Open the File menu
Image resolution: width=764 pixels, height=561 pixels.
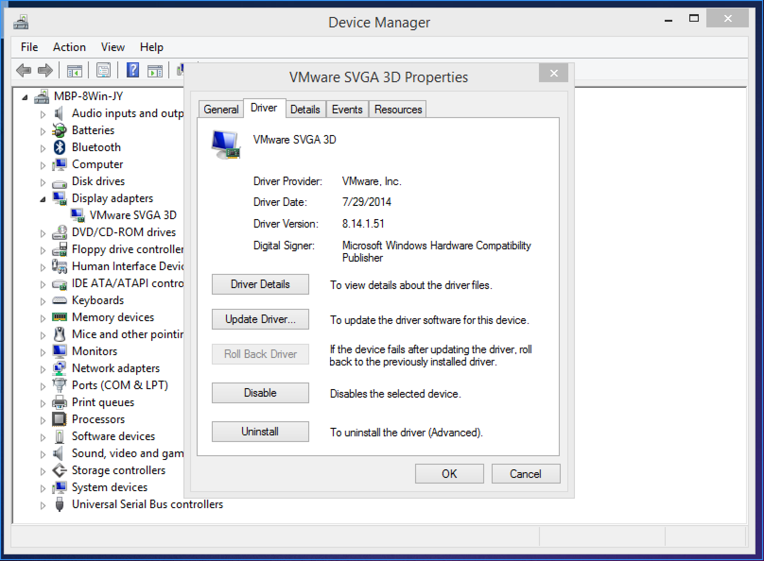(29, 47)
